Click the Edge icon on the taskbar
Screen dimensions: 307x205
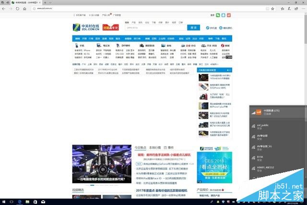point(20,202)
